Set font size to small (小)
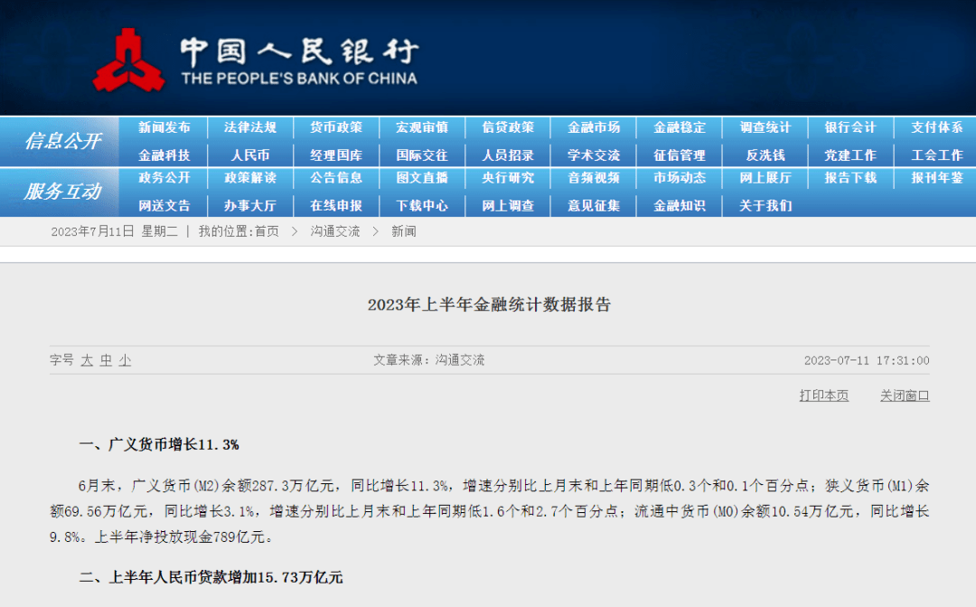976x607 pixels. (125, 360)
